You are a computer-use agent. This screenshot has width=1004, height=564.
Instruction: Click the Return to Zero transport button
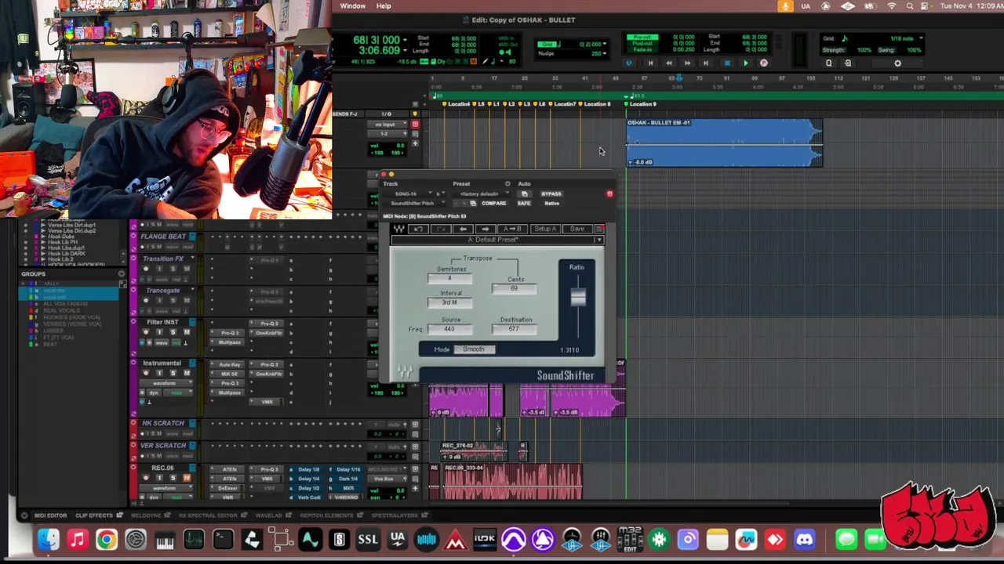(649, 63)
